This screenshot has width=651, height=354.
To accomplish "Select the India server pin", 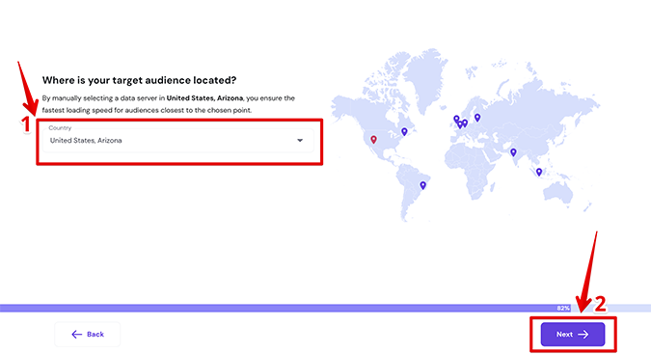I will coord(513,152).
